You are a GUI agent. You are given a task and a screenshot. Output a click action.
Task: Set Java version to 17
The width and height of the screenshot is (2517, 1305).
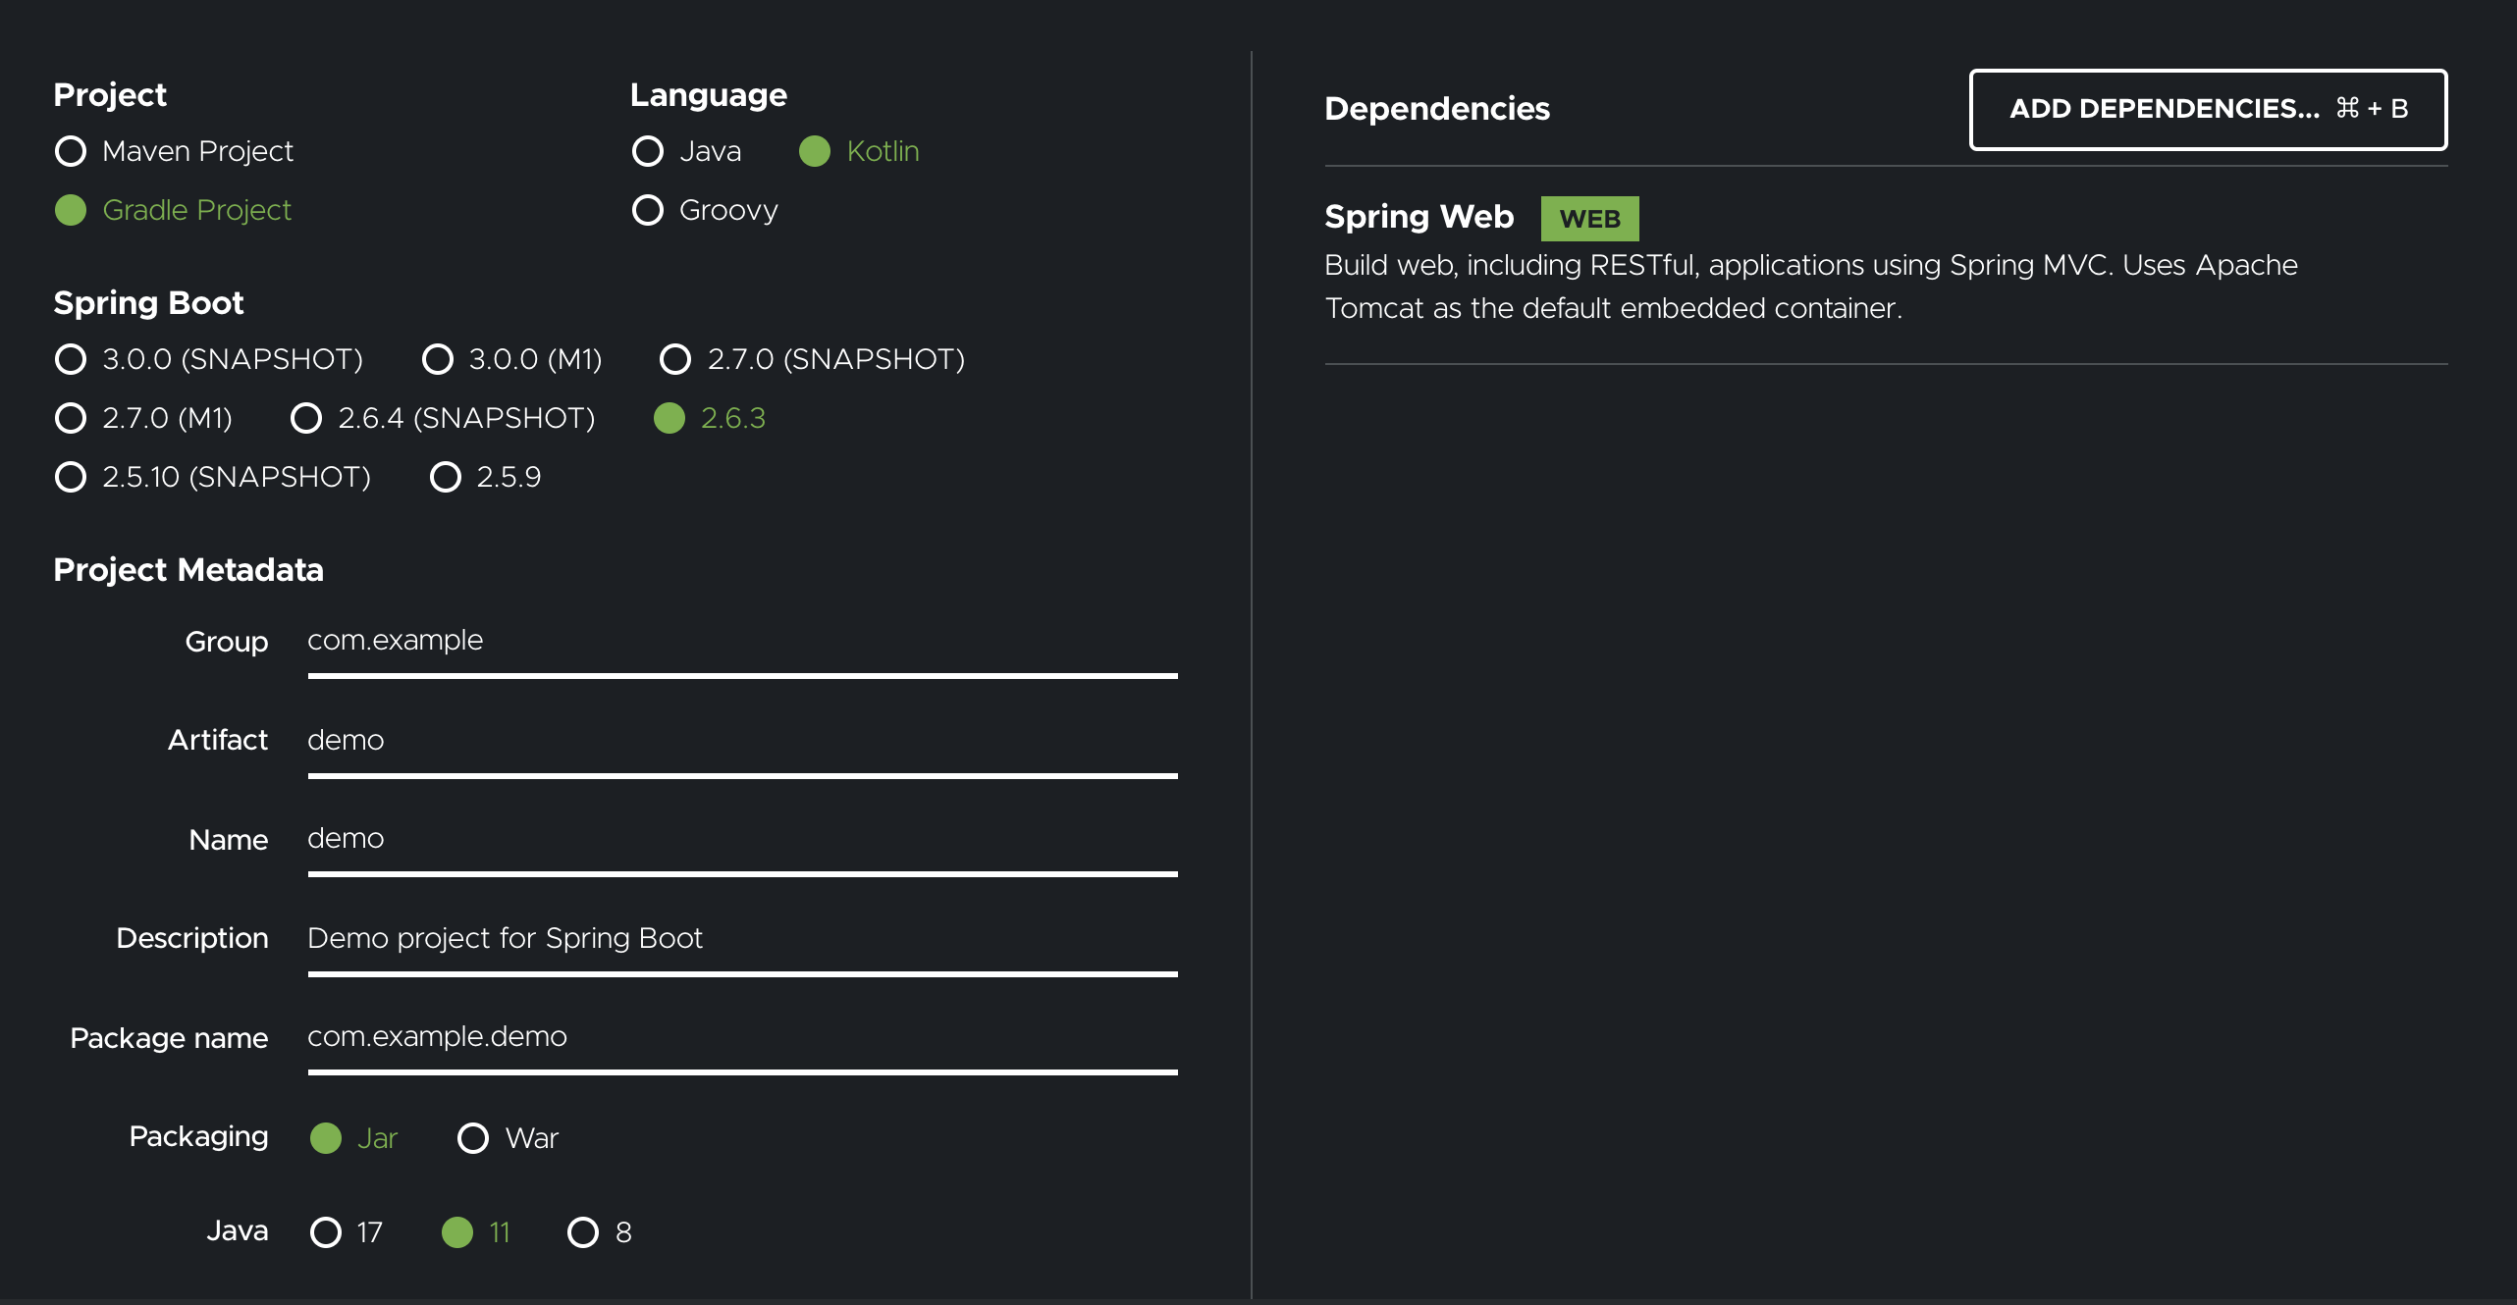(326, 1232)
